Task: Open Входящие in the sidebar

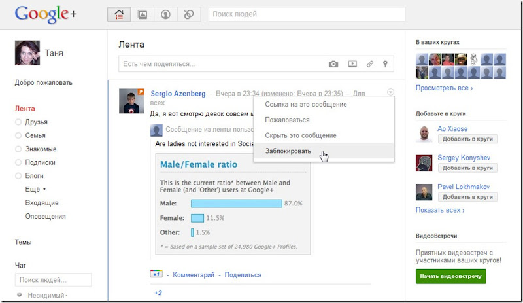Action: coord(42,203)
